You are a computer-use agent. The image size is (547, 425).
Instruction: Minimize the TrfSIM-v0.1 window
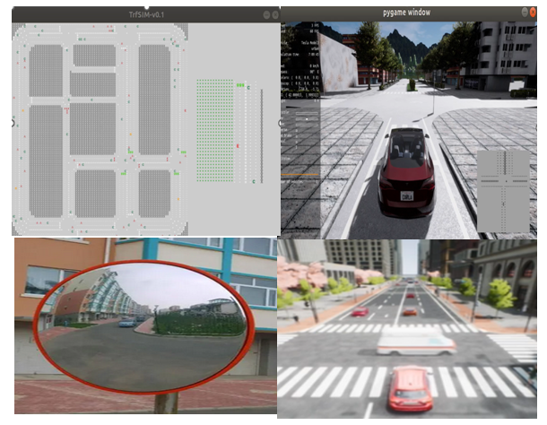[266, 15]
